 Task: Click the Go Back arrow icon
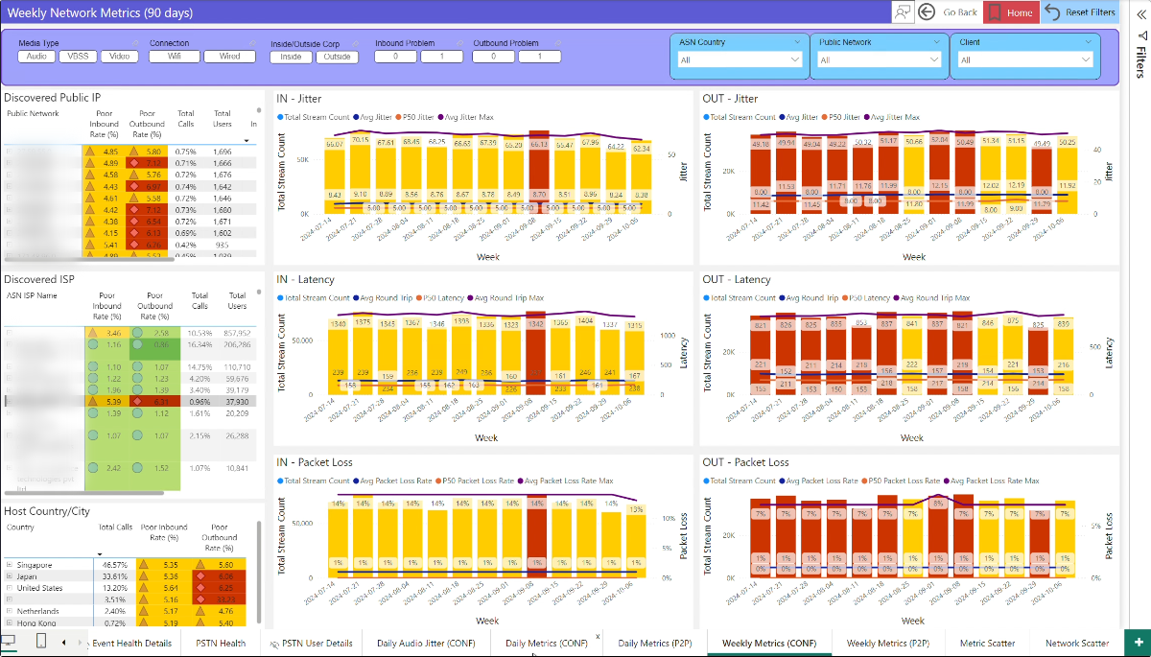927,12
